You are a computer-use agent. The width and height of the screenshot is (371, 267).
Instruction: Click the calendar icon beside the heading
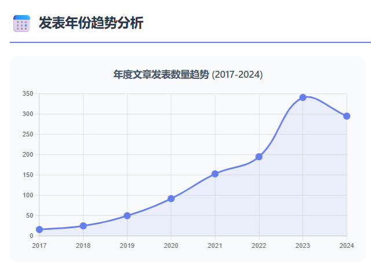pyautogui.click(x=21, y=23)
